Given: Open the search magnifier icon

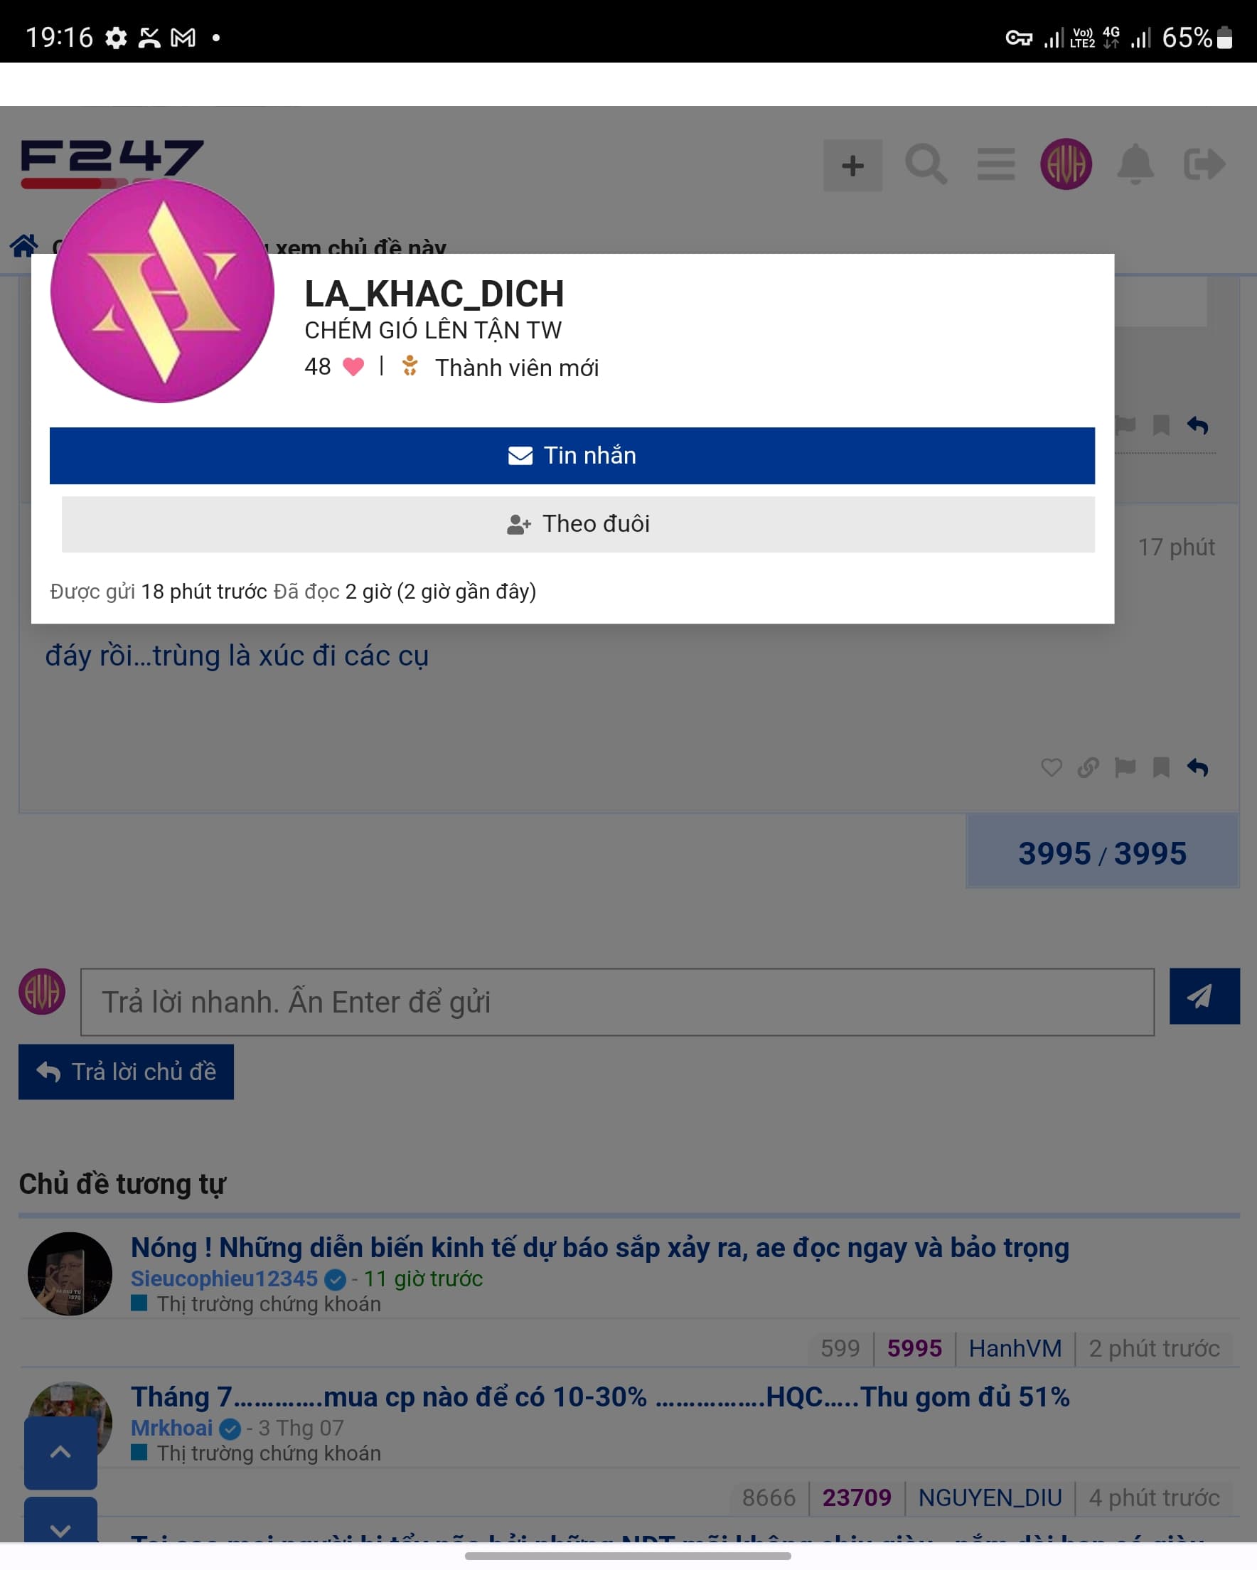Looking at the screenshot, I should tap(926, 164).
